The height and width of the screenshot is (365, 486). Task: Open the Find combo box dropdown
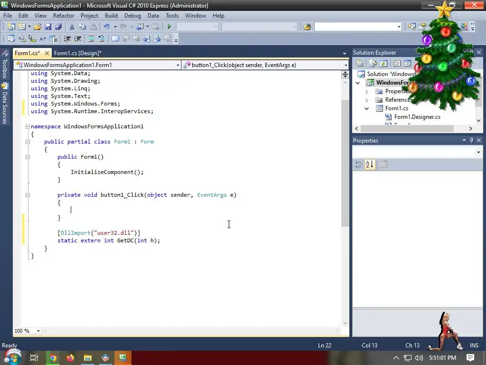[x=399, y=27]
